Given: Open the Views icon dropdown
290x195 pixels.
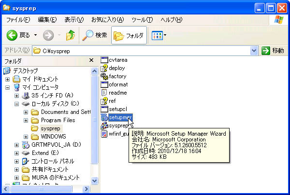Looking at the screenshot, I should 159,35.
